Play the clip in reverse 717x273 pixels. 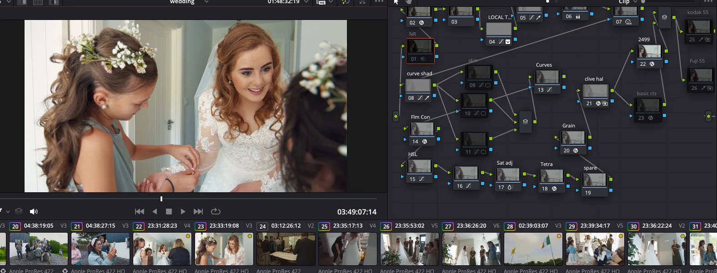point(155,211)
